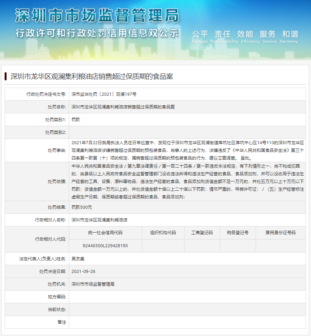
Task: Click the 当前状态 label
Action: (57, 309)
